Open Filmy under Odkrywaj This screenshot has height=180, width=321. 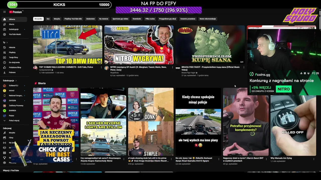click(x=14, y=138)
